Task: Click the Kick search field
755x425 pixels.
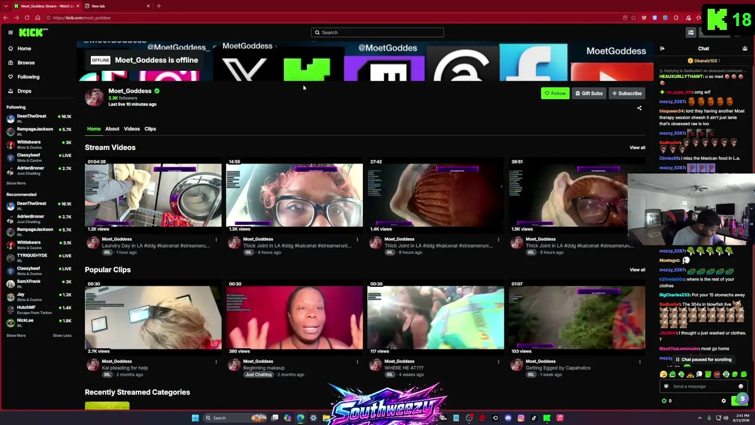Action: (x=377, y=32)
